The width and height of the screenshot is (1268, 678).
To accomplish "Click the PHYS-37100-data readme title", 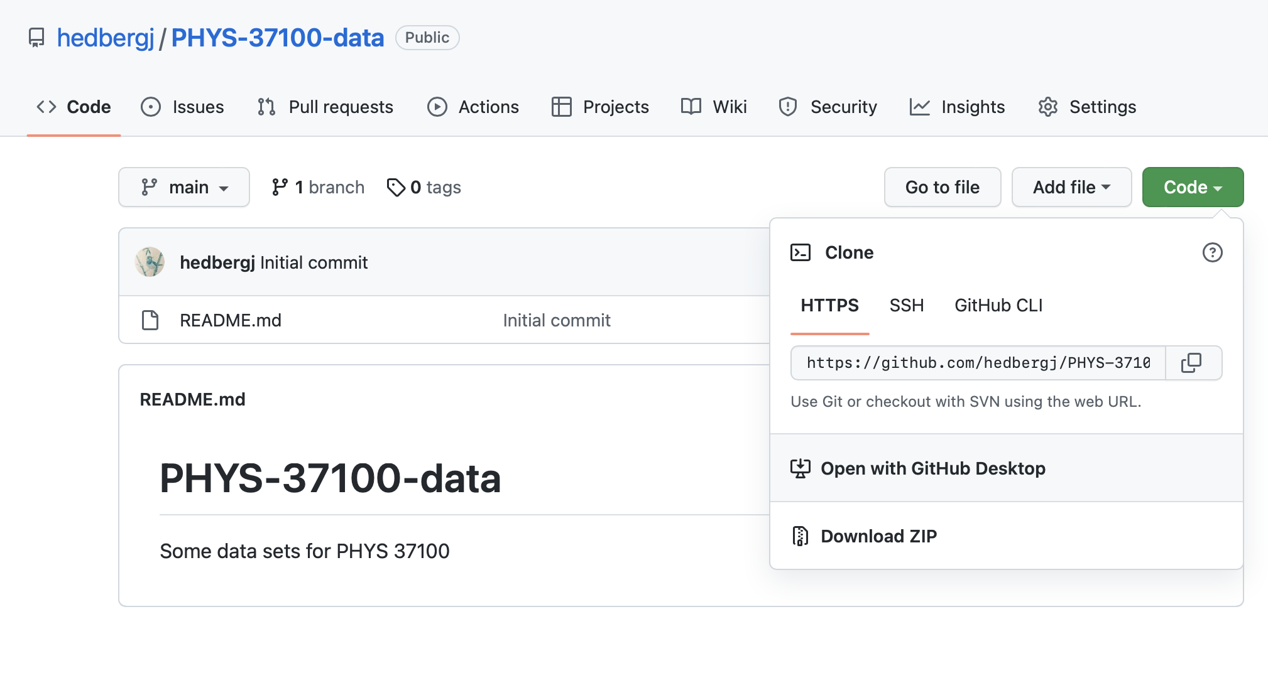I will click(x=331, y=478).
